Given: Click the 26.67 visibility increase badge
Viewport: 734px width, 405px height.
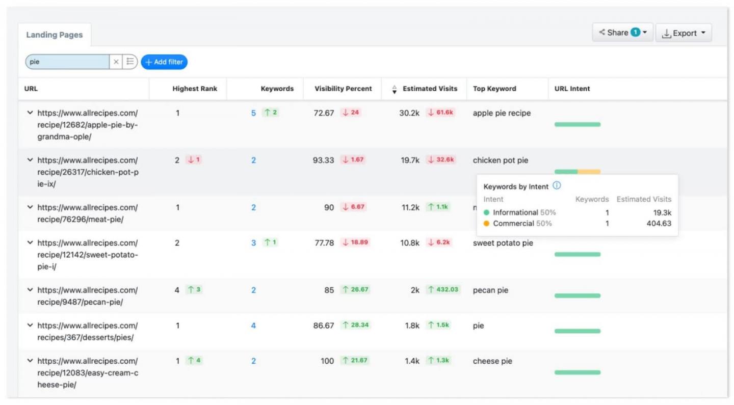Looking at the screenshot, I should 355,289.
